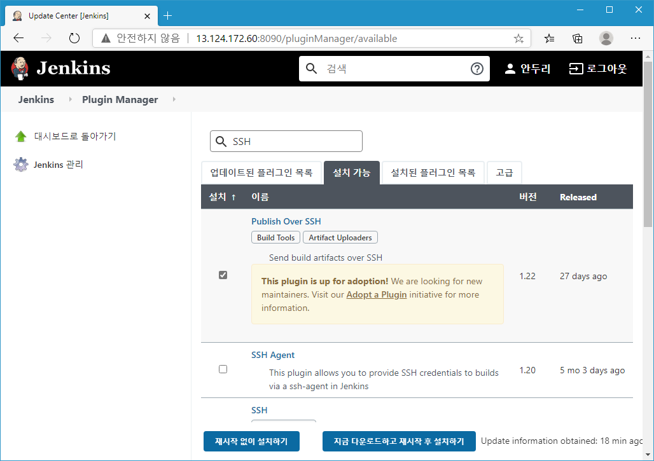The image size is (654, 461).
Task: Click the scrollbar up arrow
Action: [x=648, y=56]
